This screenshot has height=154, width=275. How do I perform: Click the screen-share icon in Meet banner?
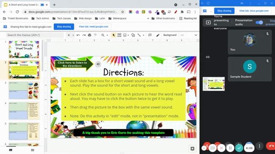[208, 22]
